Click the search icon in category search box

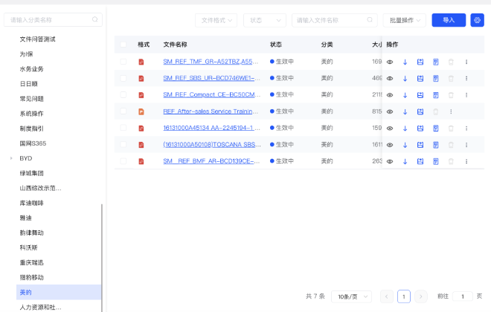(x=94, y=20)
